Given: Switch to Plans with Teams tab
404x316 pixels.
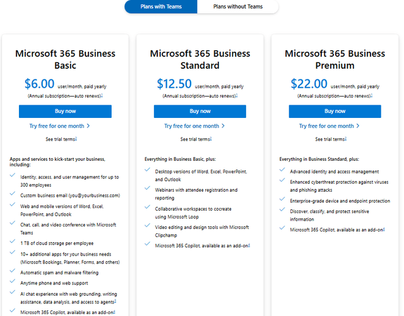Looking at the screenshot, I should tap(161, 7).
